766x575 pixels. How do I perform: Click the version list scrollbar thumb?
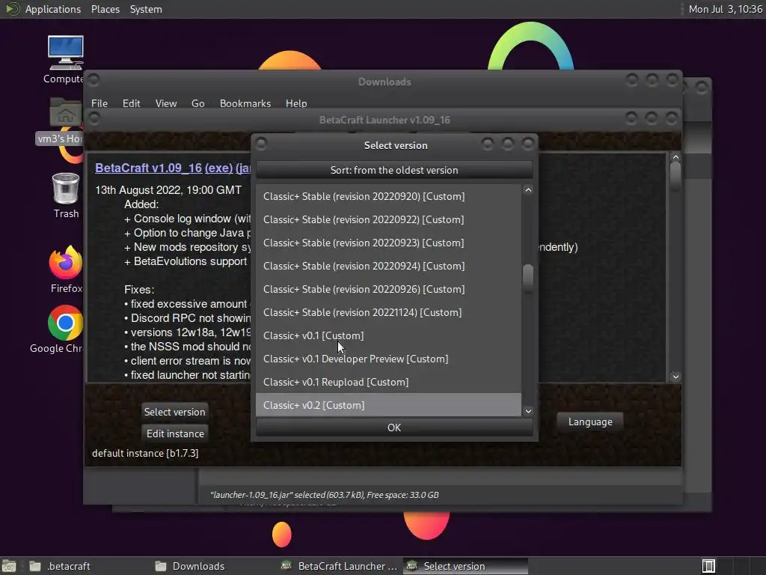click(x=528, y=279)
